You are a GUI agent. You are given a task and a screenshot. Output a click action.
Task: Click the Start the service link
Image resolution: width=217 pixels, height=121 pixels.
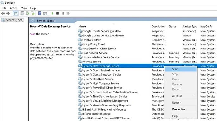[x=33, y=34]
